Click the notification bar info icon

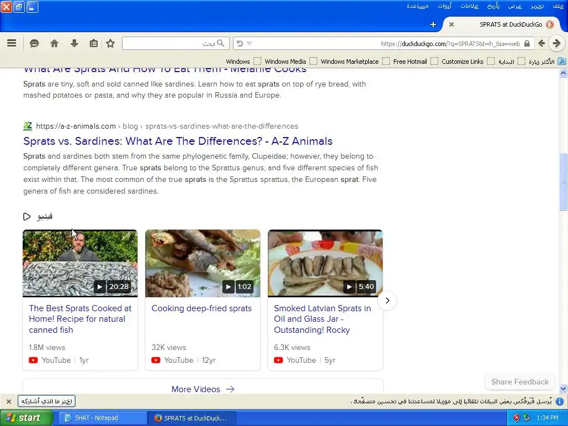click(560, 402)
